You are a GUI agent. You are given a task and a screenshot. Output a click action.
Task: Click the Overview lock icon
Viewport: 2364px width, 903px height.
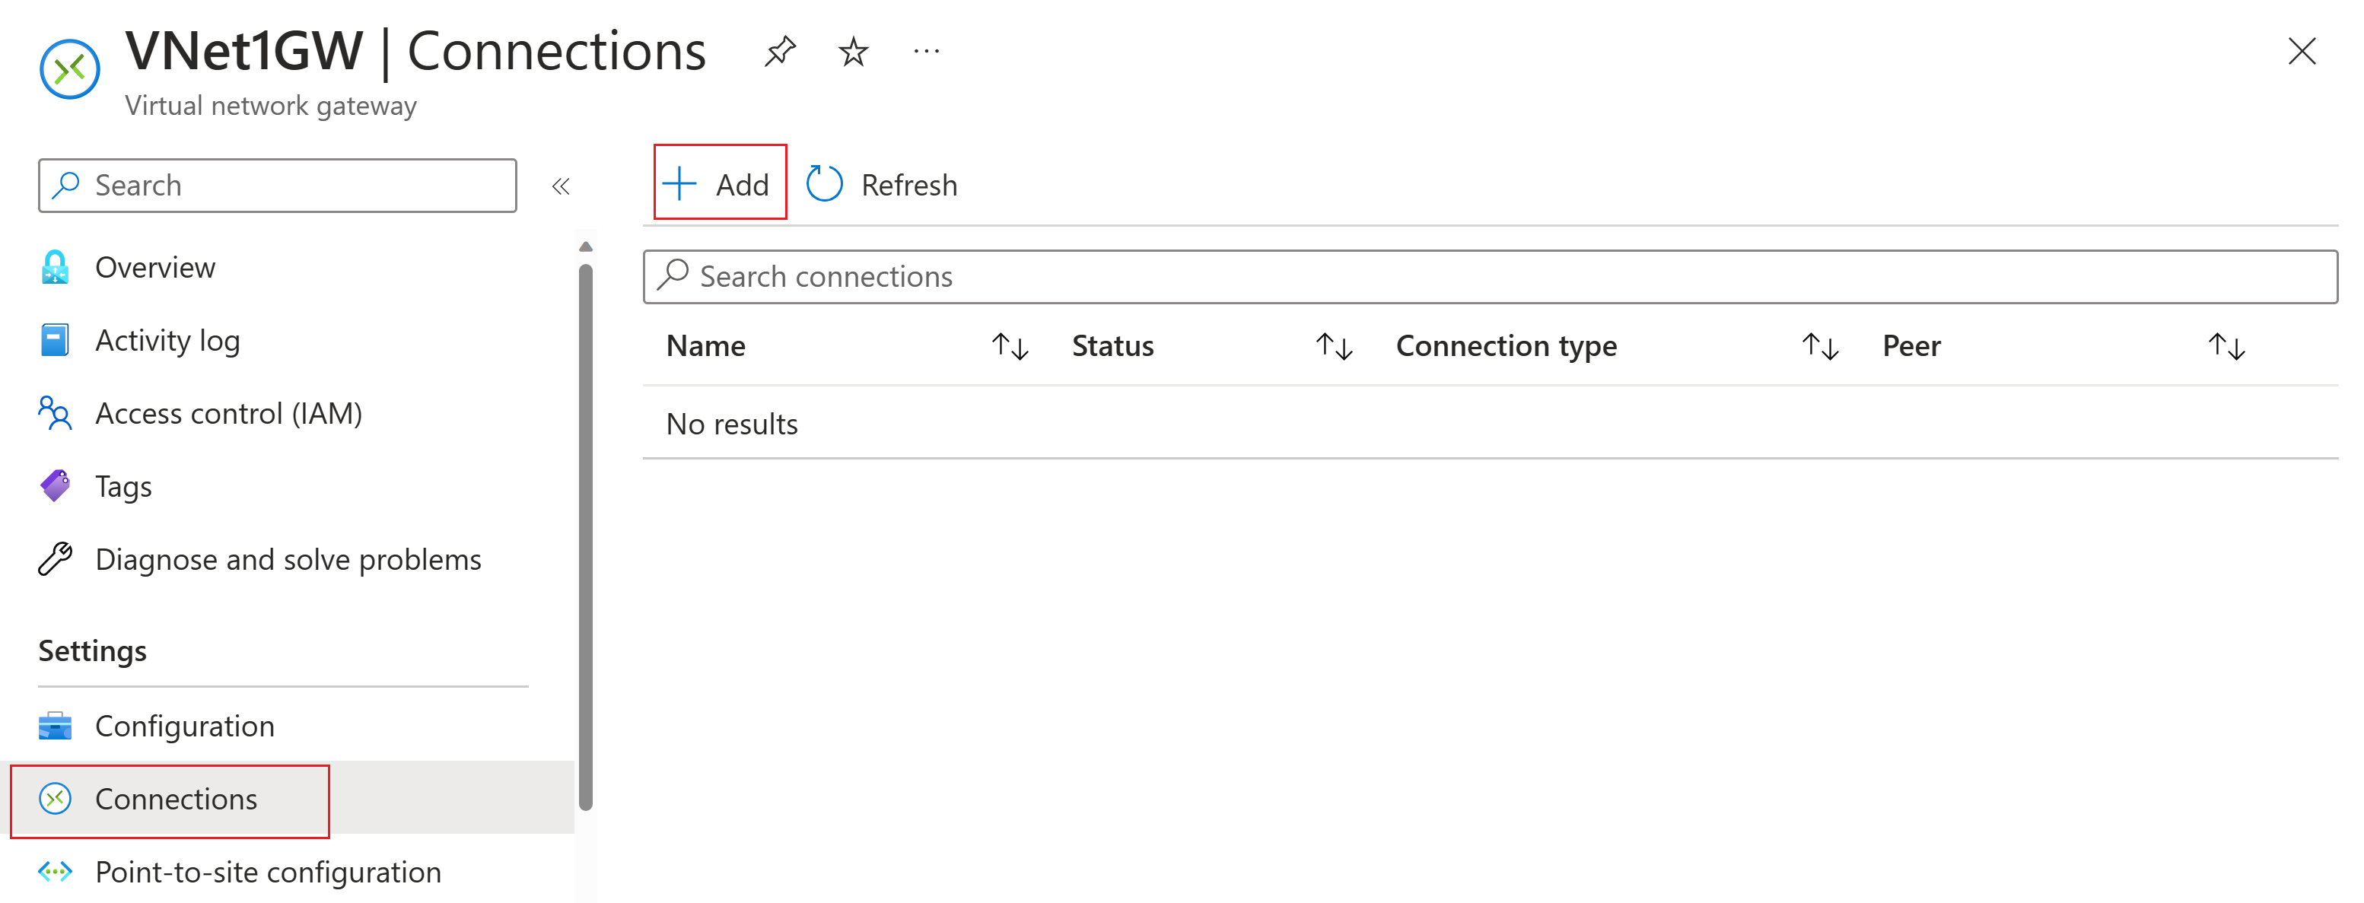55,267
